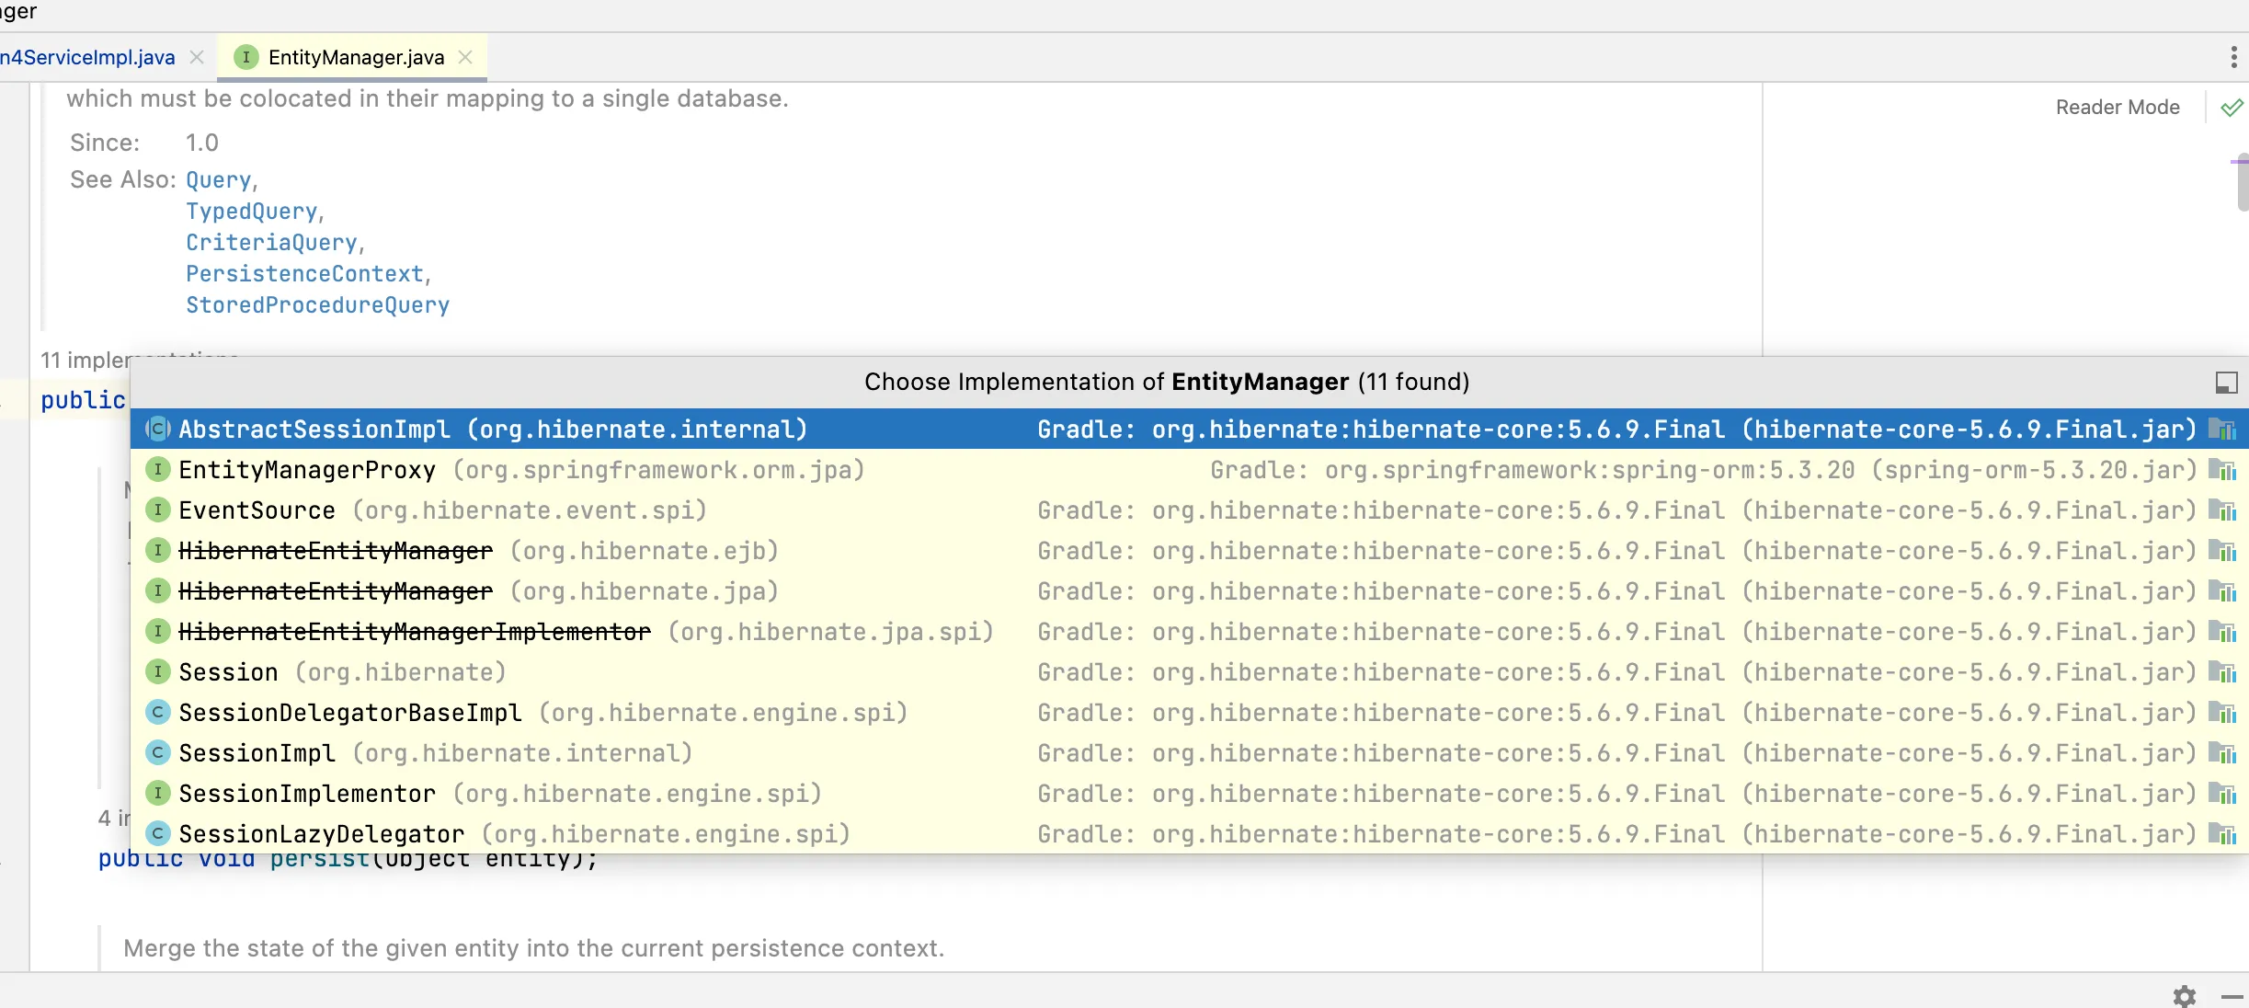Follow the CriteriaQuery link
Screen dimensions: 2249x1008
(271, 243)
